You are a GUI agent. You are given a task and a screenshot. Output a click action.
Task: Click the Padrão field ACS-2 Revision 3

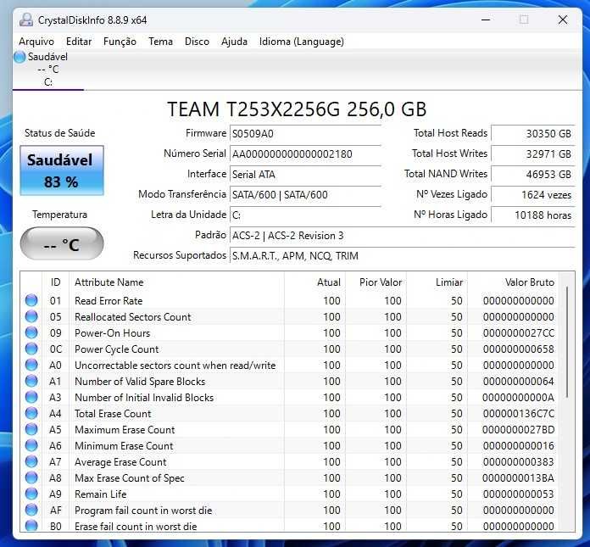click(x=403, y=236)
